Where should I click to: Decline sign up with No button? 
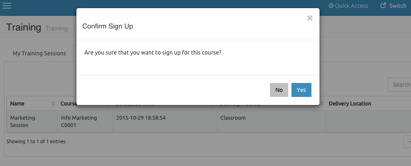point(279,90)
